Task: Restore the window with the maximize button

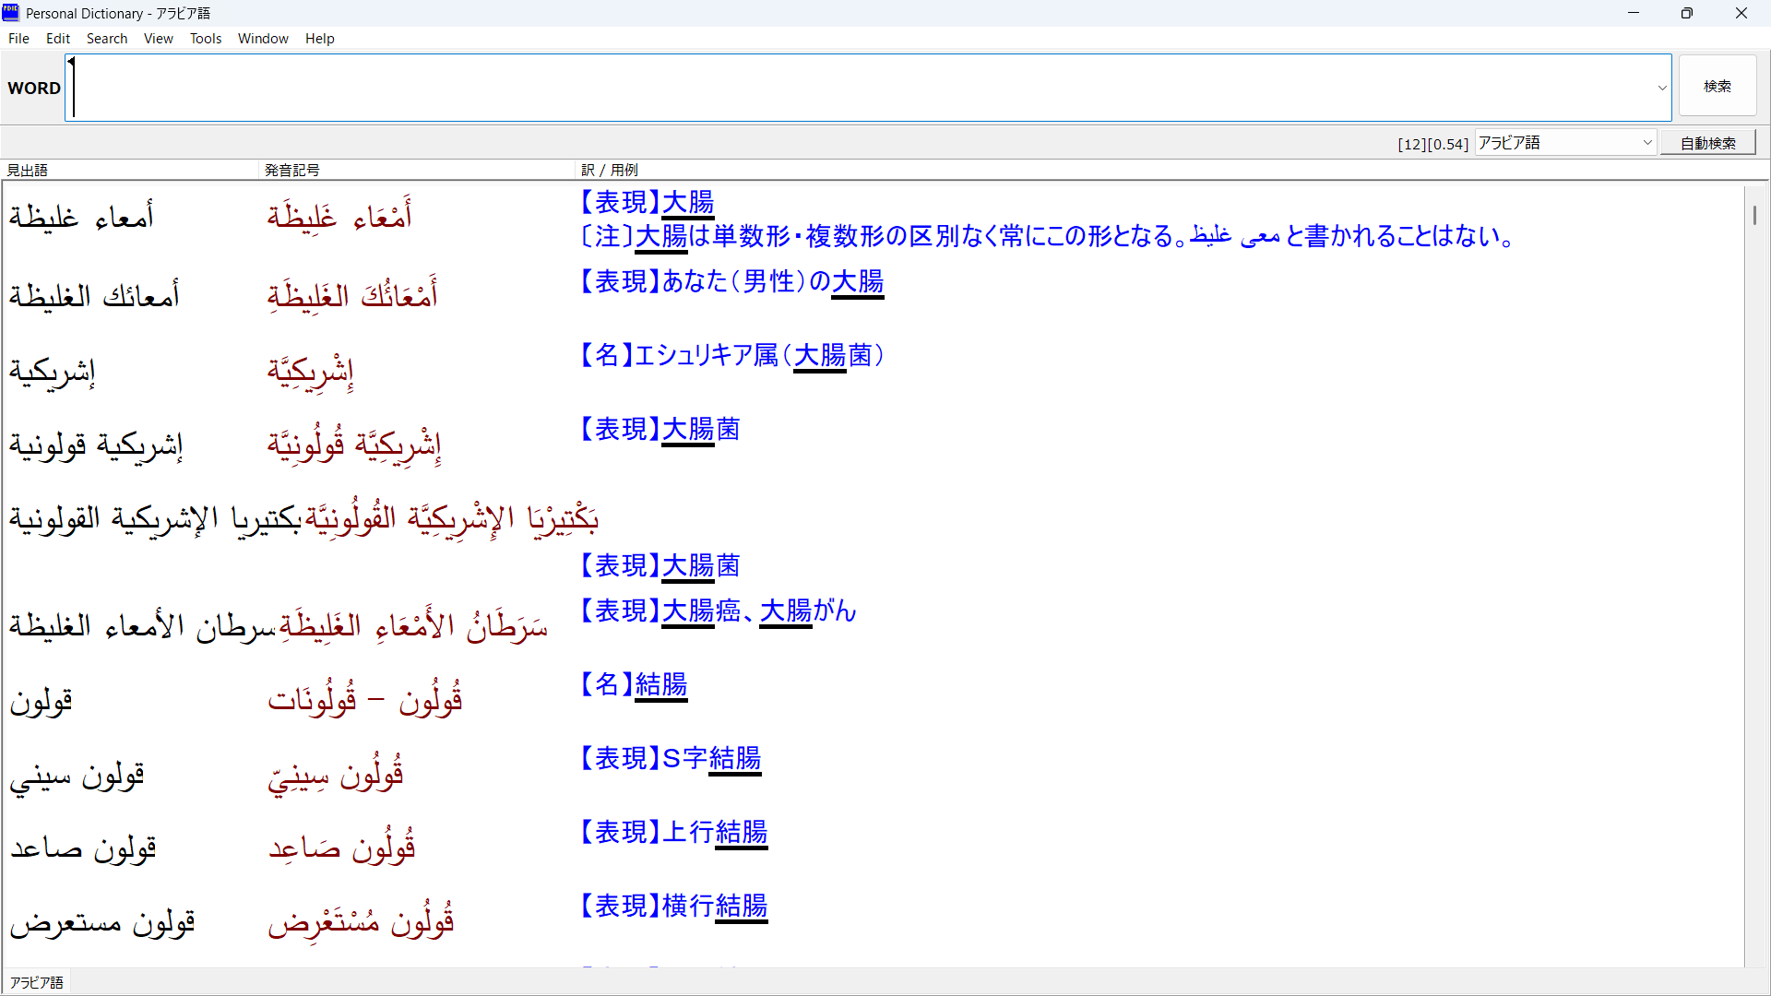Action: 1686,13
